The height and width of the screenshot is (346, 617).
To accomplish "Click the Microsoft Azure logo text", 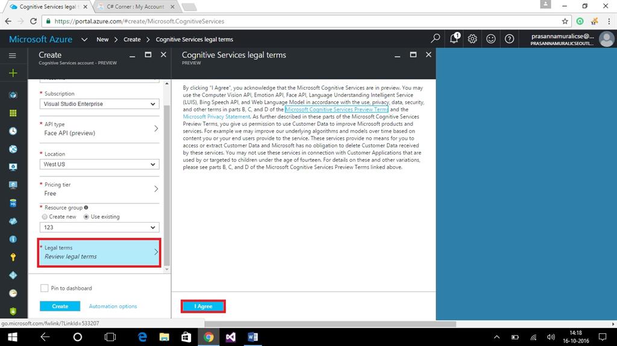I will pos(40,39).
